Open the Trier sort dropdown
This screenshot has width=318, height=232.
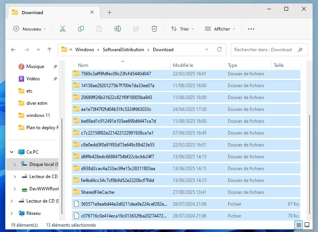pyautogui.click(x=182, y=29)
